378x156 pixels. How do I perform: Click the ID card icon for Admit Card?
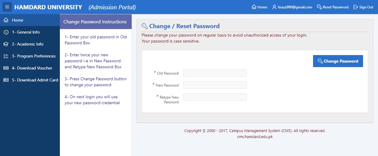(6, 80)
